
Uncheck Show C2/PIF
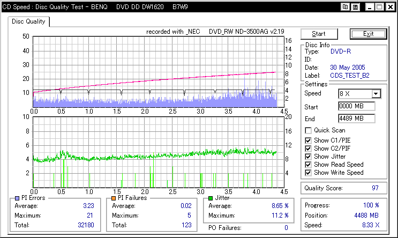pos(308,148)
